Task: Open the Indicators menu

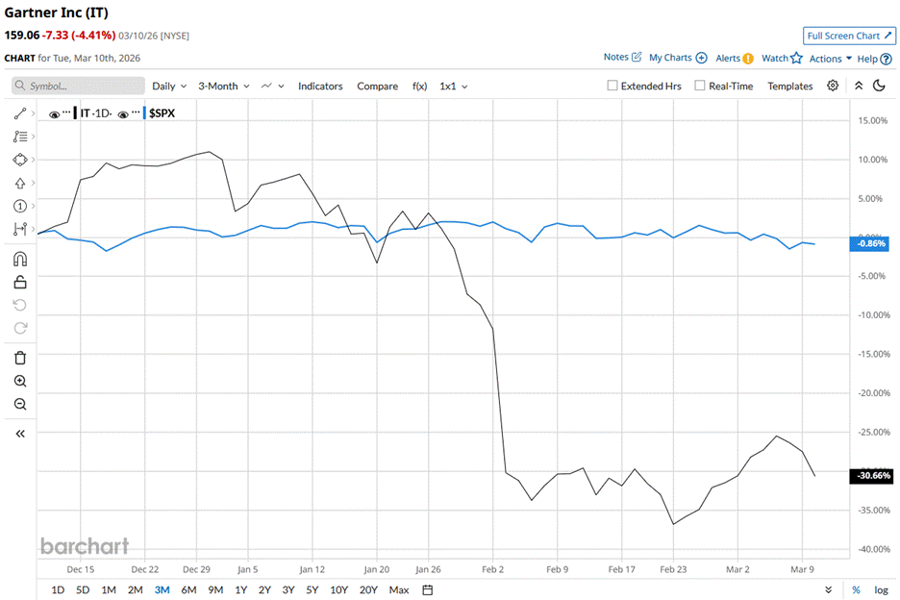Action: pyautogui.click(x=320, y=86)
